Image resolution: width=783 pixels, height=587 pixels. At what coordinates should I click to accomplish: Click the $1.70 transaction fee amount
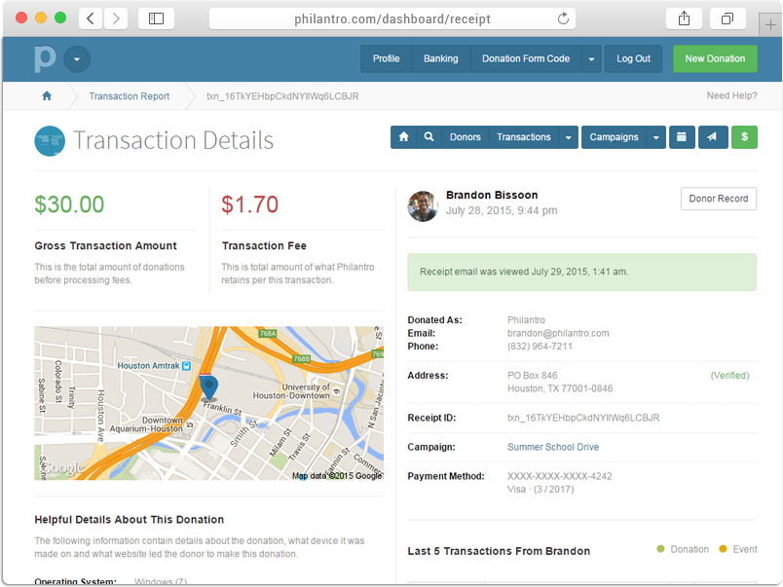click(249, 204)
